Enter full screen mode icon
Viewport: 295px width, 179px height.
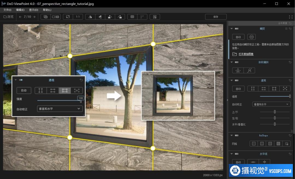(291, 17)
